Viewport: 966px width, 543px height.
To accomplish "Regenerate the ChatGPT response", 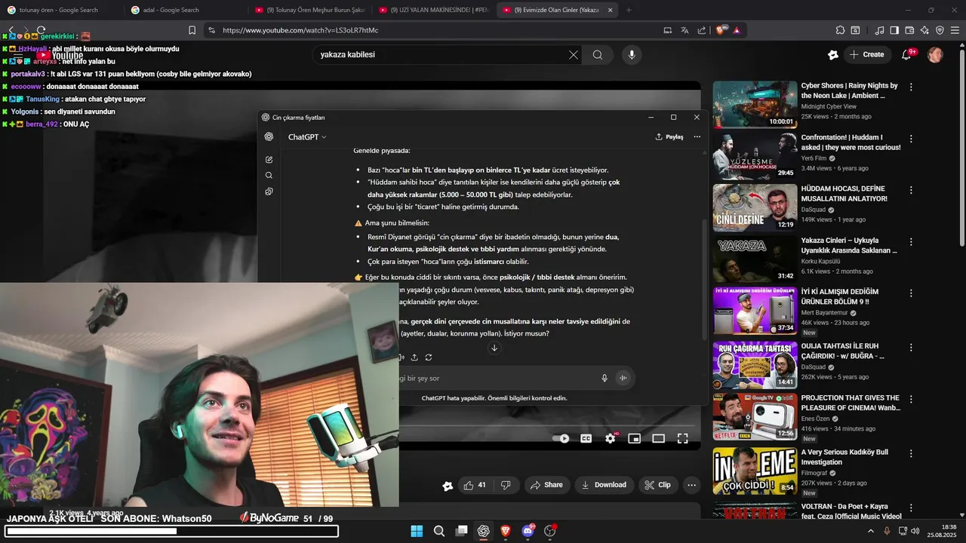I will pos(429,357).
